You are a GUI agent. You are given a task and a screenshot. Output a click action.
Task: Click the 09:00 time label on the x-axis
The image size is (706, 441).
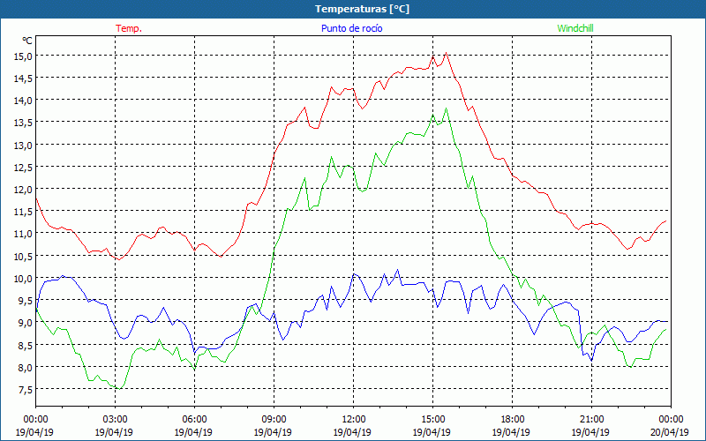[274, 420]
